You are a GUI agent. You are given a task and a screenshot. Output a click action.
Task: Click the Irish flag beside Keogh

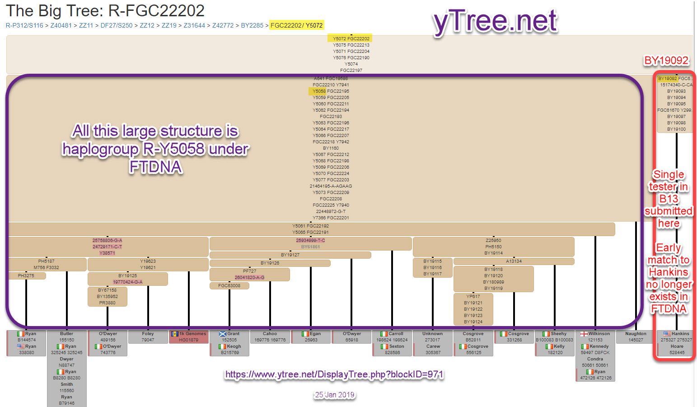(x=222, y=346)
